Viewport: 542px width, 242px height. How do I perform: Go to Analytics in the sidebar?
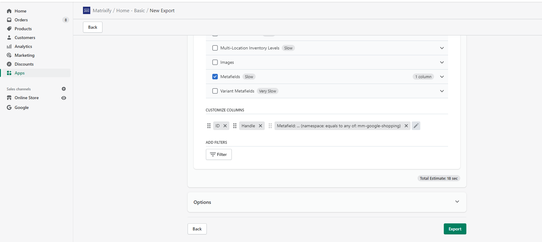point(23,46)
